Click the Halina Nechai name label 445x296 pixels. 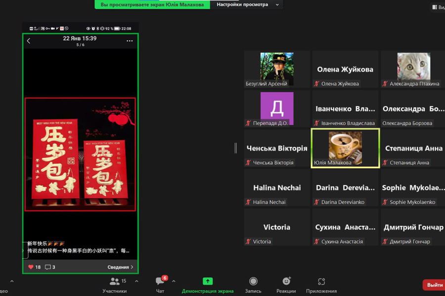tap(269, 202)
